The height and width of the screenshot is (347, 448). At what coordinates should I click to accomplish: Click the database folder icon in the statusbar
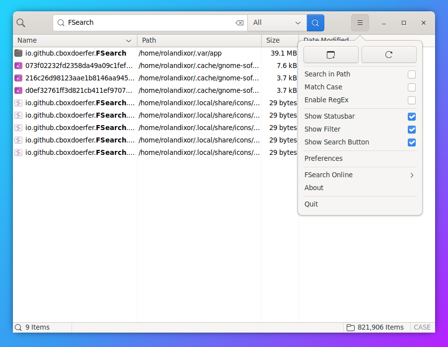coord(350,327)
